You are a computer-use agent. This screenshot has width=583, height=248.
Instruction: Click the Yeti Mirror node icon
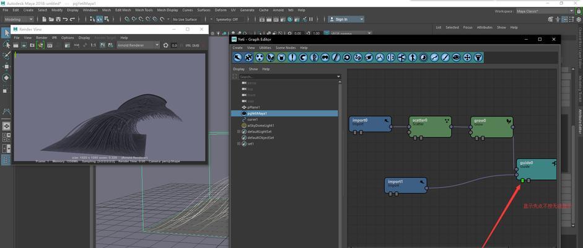point(390,58)
